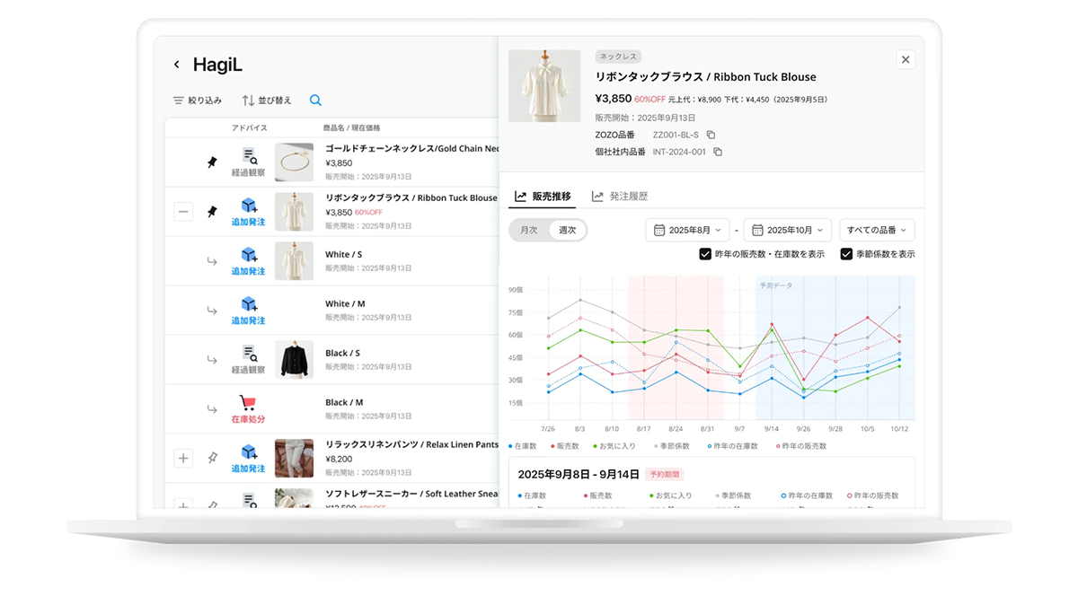Select the White / S variant text
This screenshot has width=1078, height=596.
click(343, 255)
